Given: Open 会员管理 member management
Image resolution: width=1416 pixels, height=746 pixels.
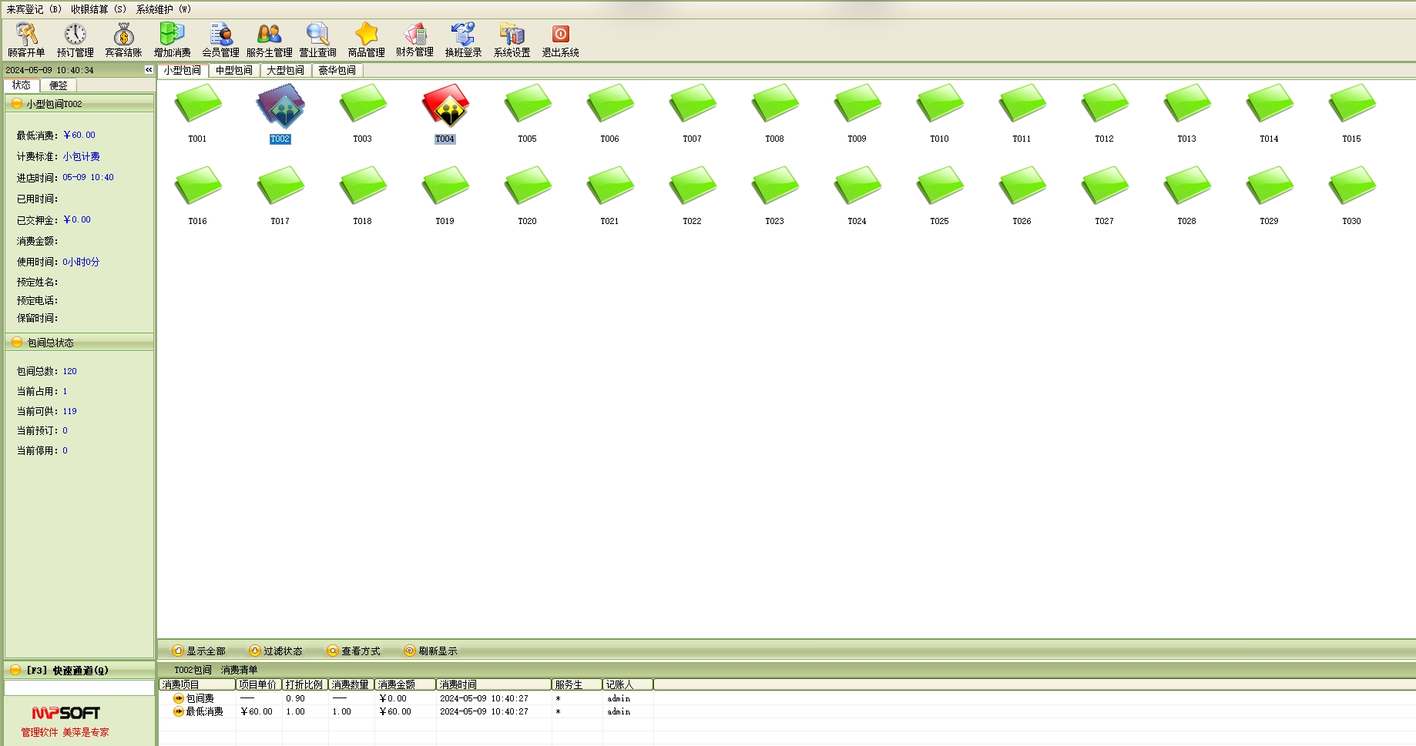Looking at the screenshot, I should (x=220, y=40).
